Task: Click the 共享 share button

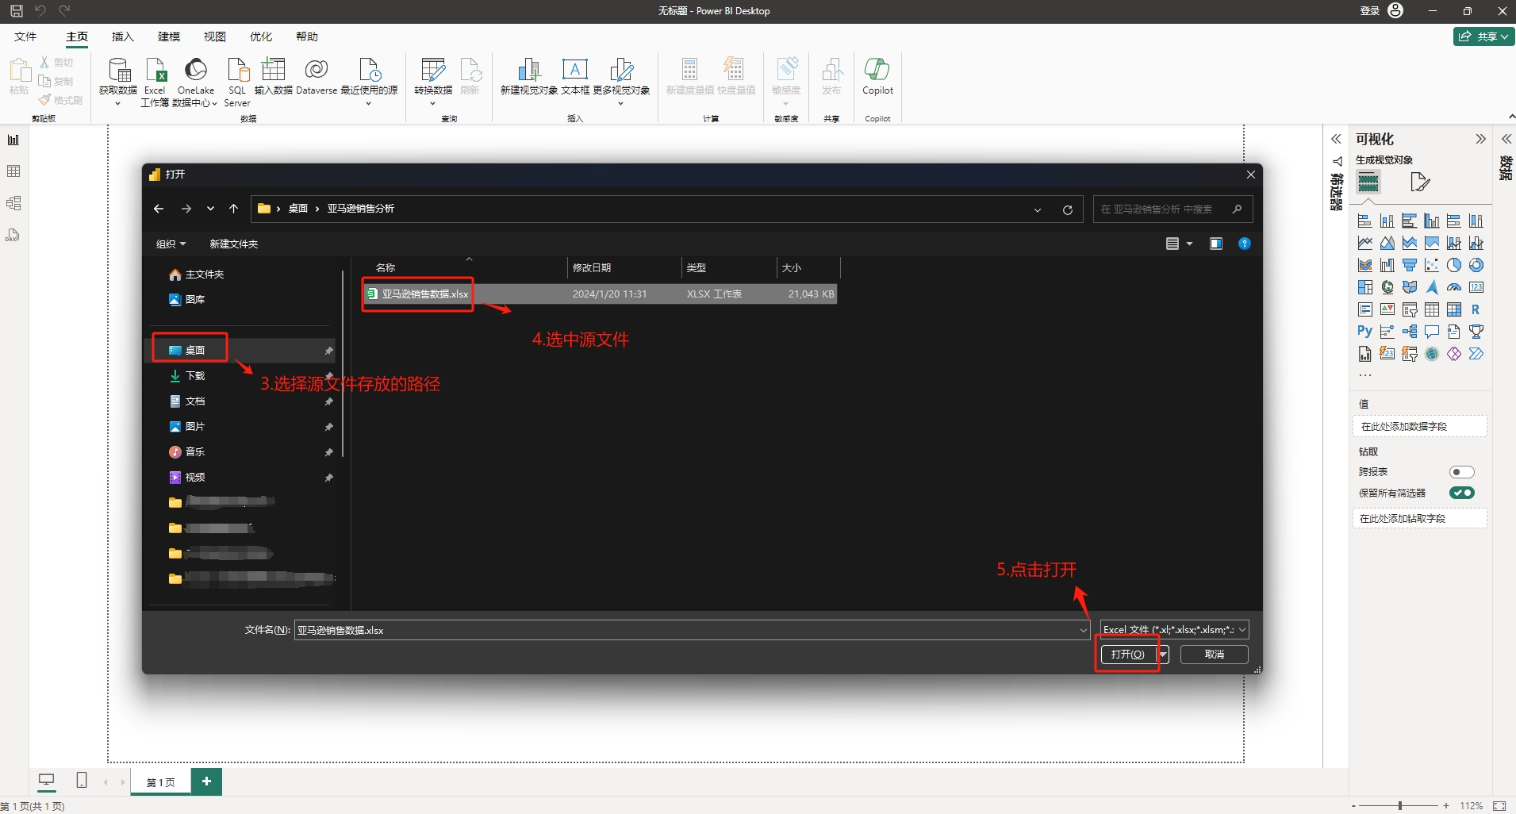Action: pos(1484,36)
